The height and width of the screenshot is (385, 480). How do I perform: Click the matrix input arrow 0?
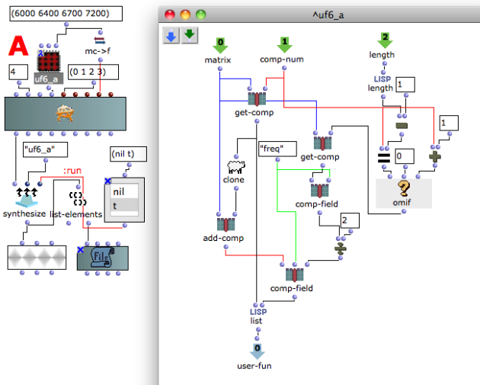[x=220, y=45]
